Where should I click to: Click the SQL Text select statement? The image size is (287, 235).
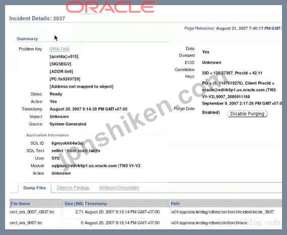pyautogui.click(x=76, y=151)
